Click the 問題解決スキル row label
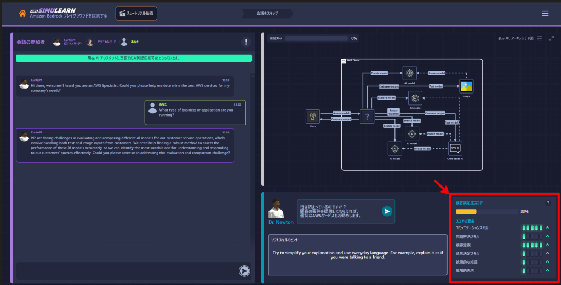 [x=467, y=236]
